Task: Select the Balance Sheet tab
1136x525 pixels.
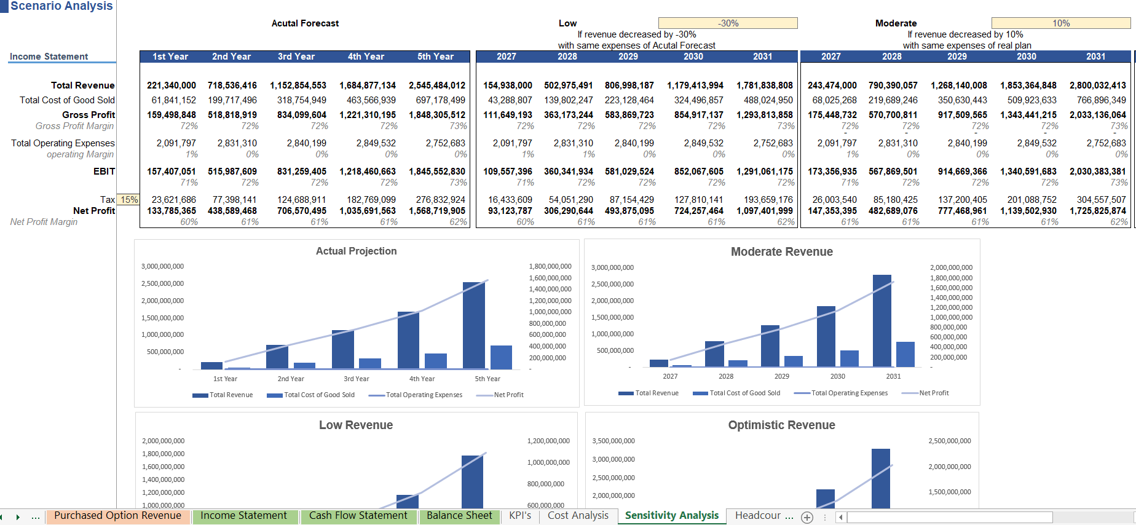Action: coord(459,516)
